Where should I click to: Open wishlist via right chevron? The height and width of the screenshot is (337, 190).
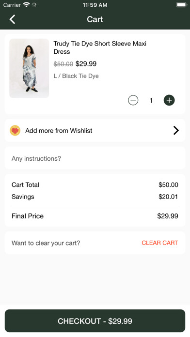click(176, 130)
